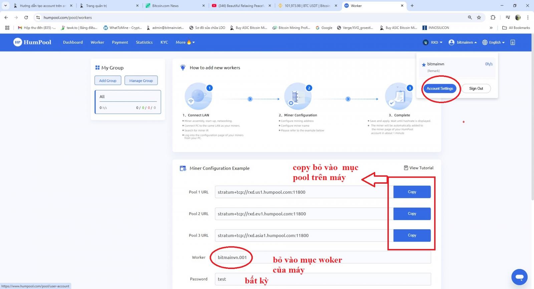This screenshot has width=534, height=289.
Task: Open the WhatToMine bookmark
Action: (x=122, y=28)
